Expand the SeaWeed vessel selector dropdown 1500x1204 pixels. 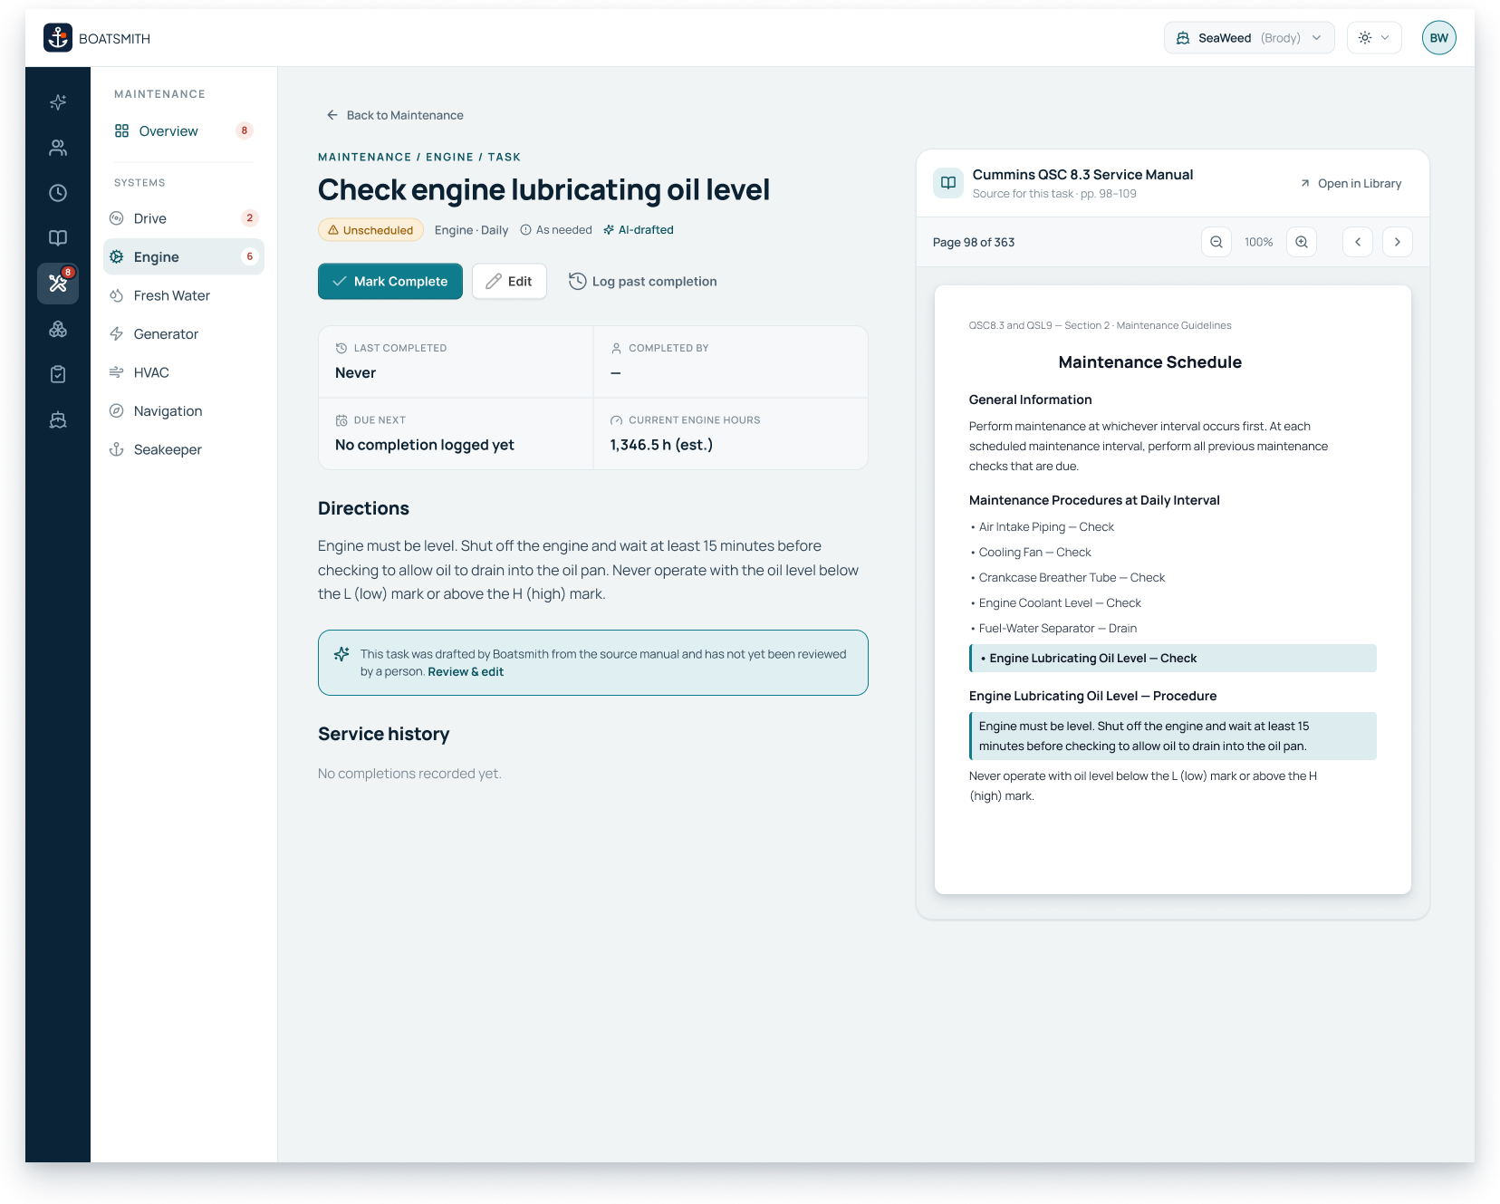[x=1249, y=38]
